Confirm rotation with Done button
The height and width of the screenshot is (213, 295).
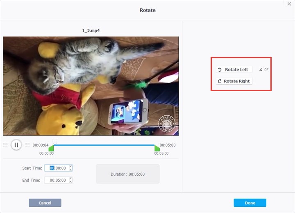pyautogui.click(x=250, y=203)
